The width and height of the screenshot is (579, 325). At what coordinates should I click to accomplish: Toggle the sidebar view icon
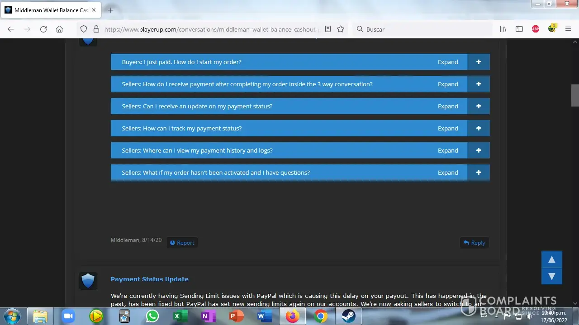(519, 29)
